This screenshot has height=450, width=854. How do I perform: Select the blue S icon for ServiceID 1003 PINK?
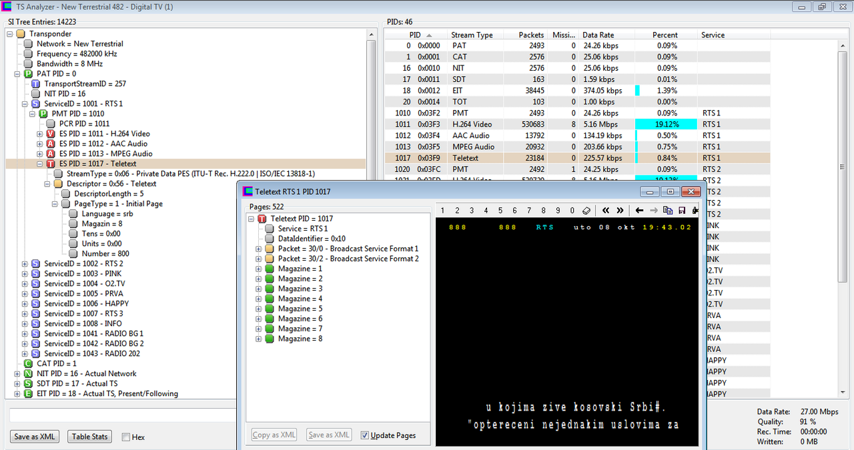(x=36, y=274)
